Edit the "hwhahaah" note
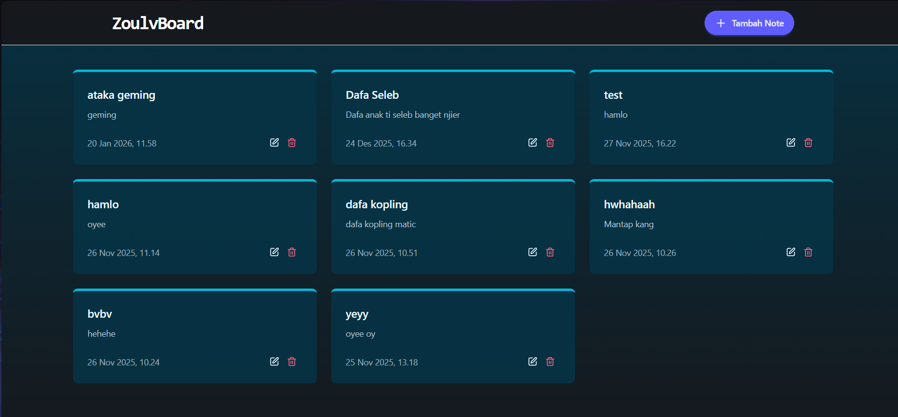This screenshot has height=417, width=898. [x=791, y=252]
